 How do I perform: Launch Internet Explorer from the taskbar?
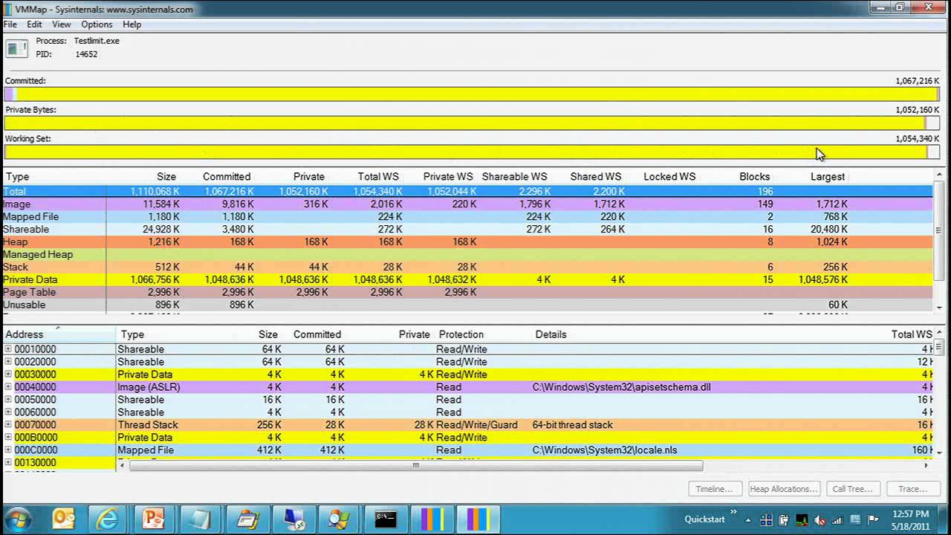(x=108, y=519)
